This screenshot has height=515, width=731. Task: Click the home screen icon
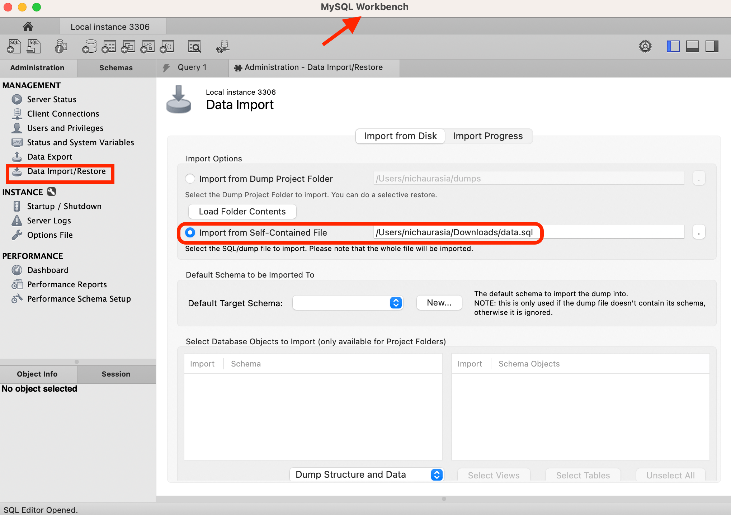28,27
